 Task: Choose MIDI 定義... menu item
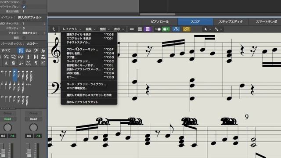[x=89, y=73]
